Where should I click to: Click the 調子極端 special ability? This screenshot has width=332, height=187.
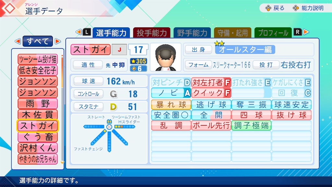point(251,126)
